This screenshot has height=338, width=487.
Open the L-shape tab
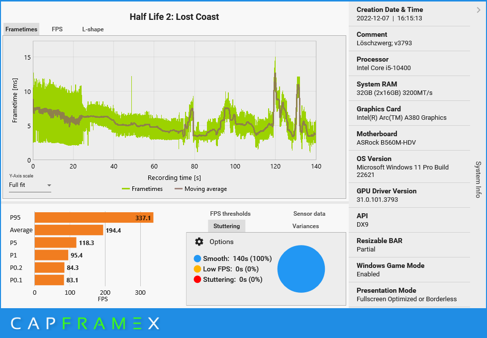[x=93, y=29]
